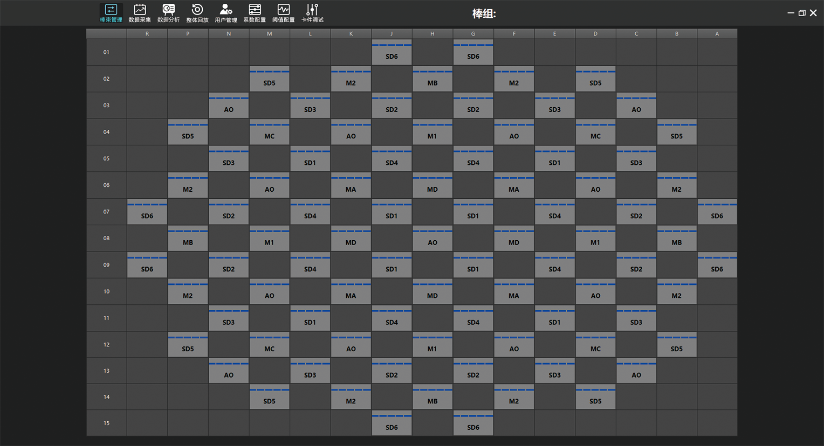The width and height of the screenshot is (824, 446).
Task: Select the SD3 cell in row 13 column E
Action: click(x=554, y=371)
